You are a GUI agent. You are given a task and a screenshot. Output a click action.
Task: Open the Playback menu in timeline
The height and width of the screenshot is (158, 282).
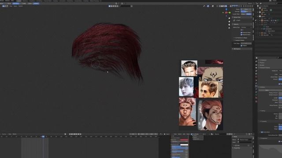(4, 134)
